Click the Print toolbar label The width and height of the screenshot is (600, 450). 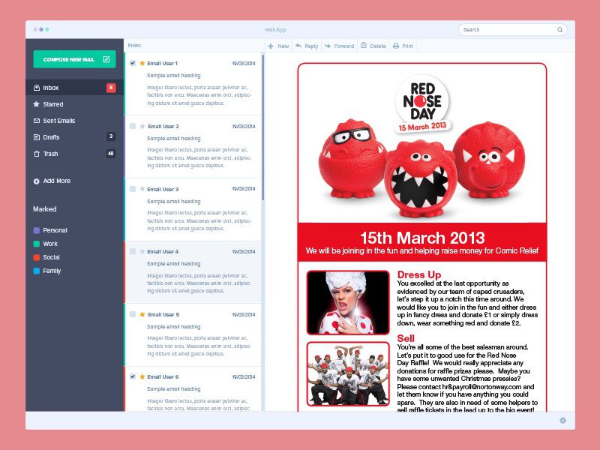click(x=407, y=46)
